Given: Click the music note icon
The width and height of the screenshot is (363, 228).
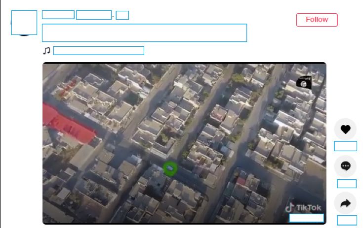Looking at the screenshot, I should click(46, 51).
